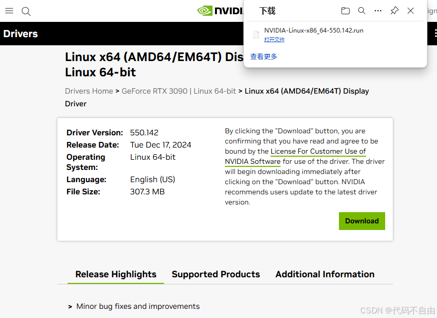Click the Drivers heading in the black bar
437x318 pixels.
20,34
